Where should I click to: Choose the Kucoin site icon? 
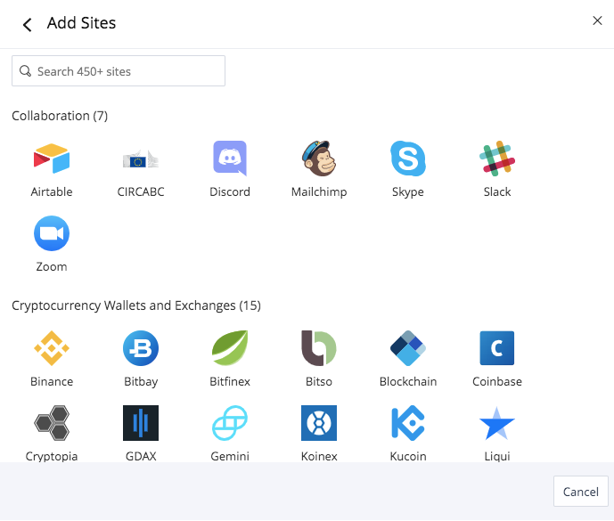pos(408,423)
